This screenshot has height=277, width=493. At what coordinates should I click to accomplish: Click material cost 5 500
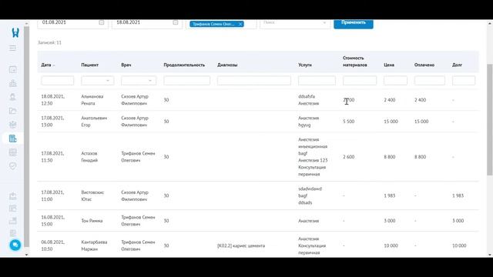point(349,122)
